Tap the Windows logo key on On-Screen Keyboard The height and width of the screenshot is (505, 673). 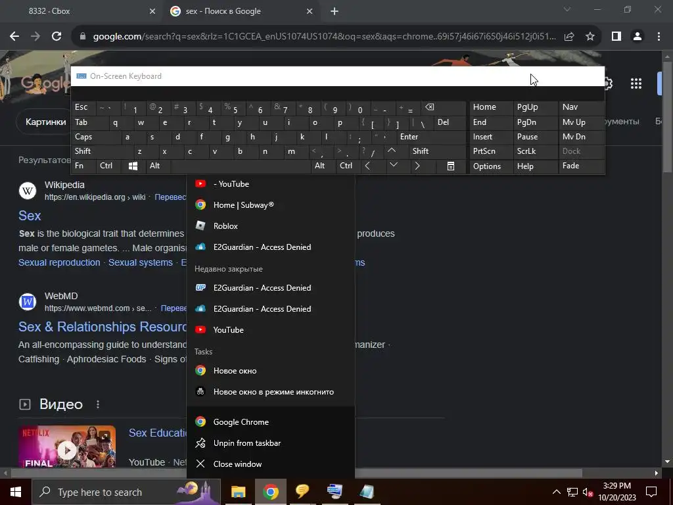point(133,166)
